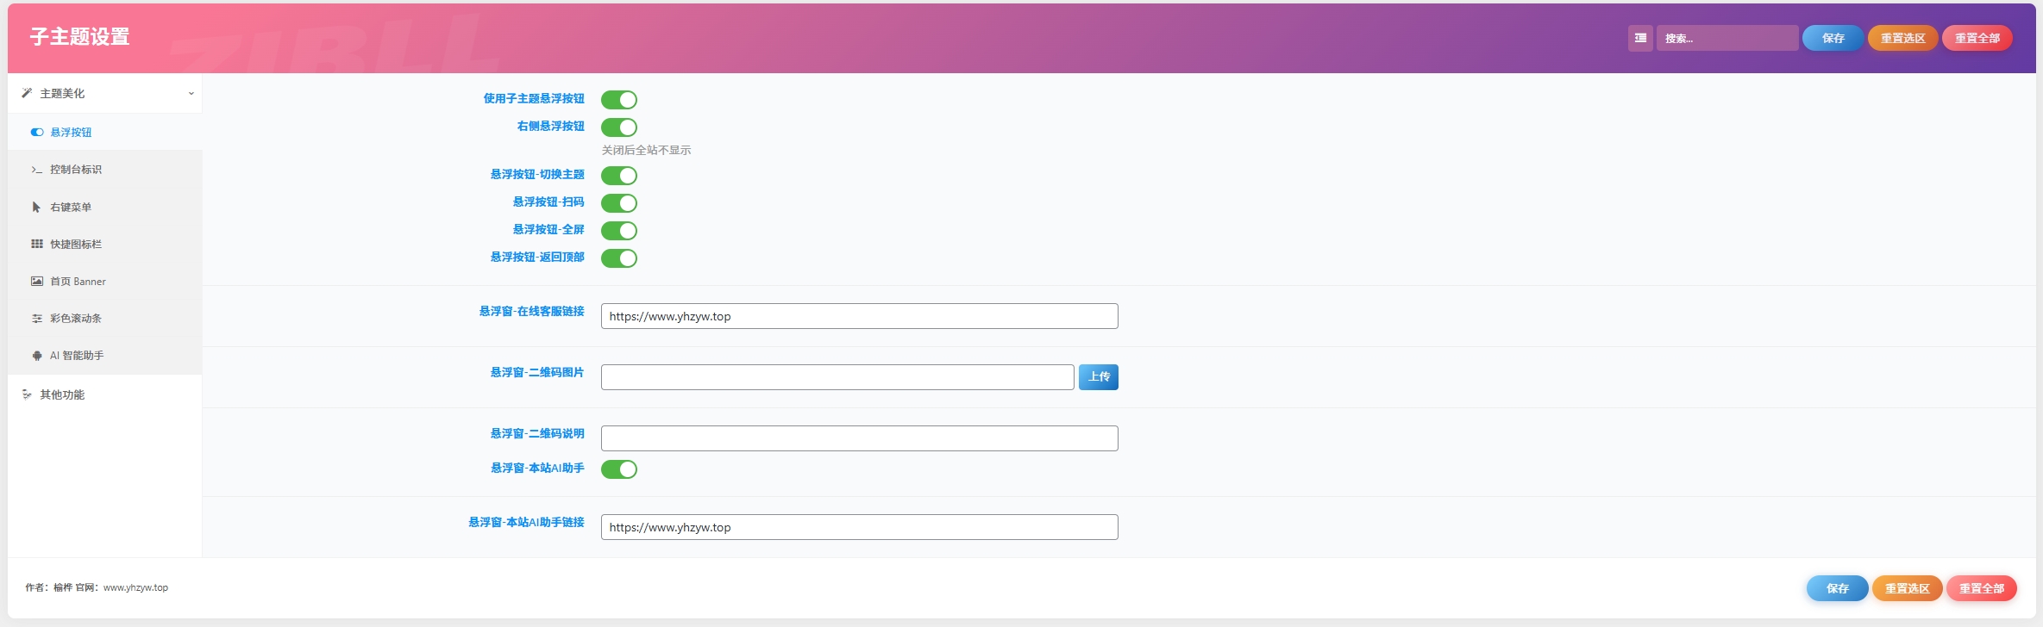Turn off 悬浮窗-本站AI助手 switch
This screenshot has width=2043, height=627.
618,469
